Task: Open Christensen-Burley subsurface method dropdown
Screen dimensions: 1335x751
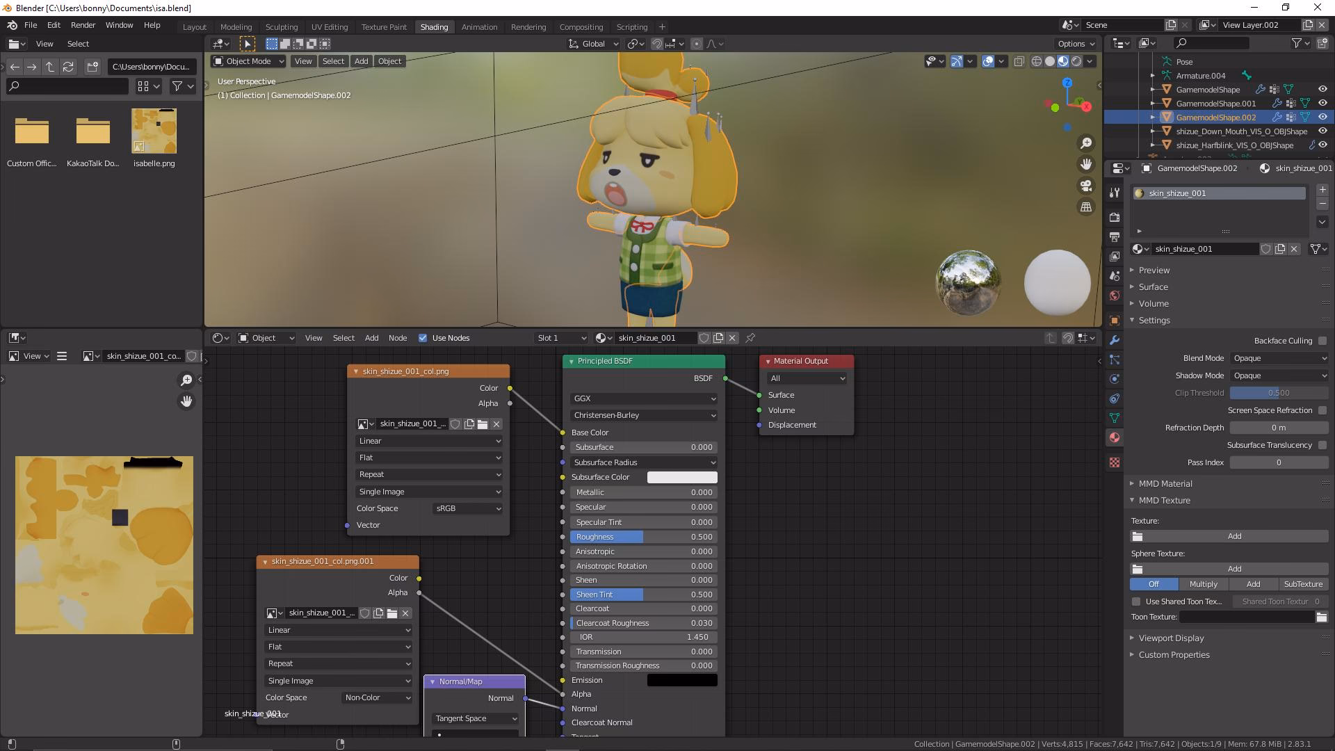Action: tap(644, 415)
